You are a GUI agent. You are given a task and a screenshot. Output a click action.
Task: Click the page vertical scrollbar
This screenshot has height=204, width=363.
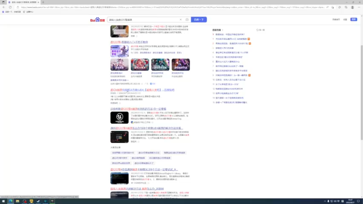point(362,92)
